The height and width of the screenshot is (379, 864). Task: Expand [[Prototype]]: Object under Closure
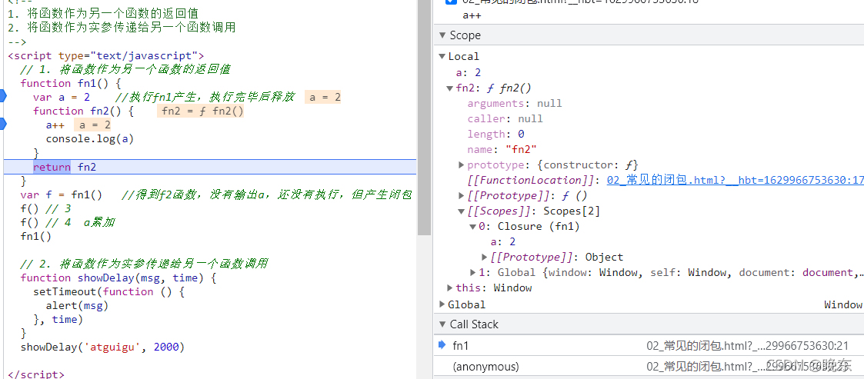[485, 257]
